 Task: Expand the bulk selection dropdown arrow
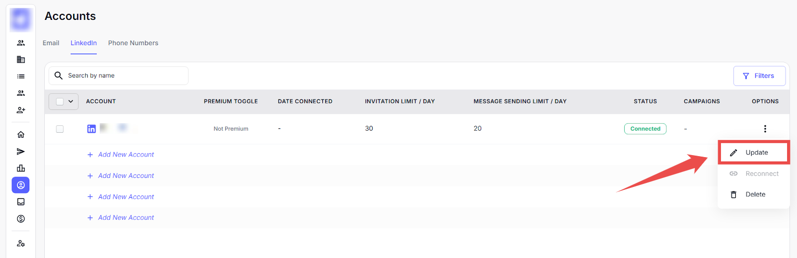(x=71, y=101)
